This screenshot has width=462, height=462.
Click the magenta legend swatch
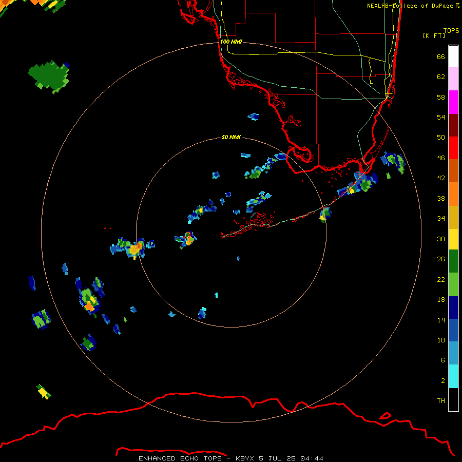(453, 102)
